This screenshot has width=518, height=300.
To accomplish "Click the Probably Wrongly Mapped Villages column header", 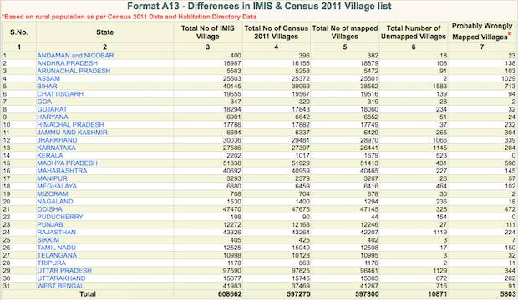I will tap(482, 32).
